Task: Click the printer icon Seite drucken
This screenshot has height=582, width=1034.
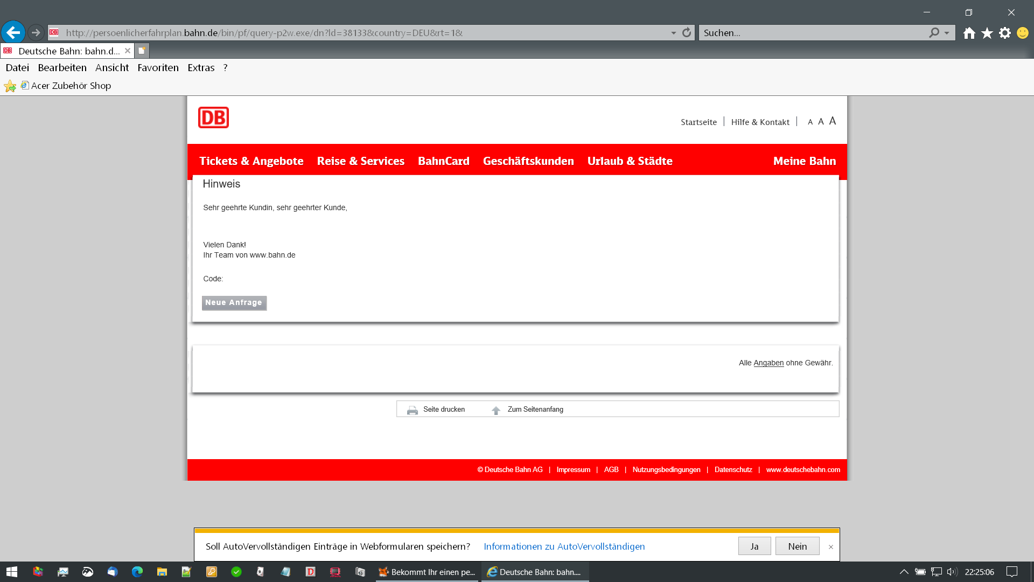Action: pos(413,410)
